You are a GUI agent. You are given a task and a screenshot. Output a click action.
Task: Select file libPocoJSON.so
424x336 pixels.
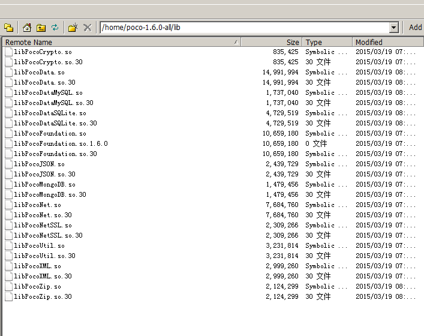point(39,164)
